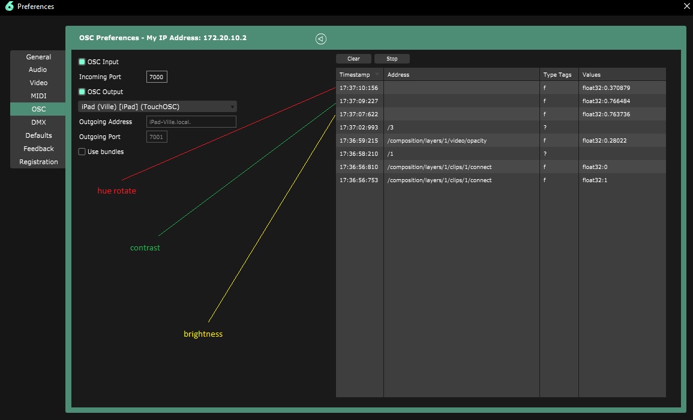The width and height of the screenshot is (693, 420).
Task: Open the Feedback preferences tab
Action: [x=38, y=149]
